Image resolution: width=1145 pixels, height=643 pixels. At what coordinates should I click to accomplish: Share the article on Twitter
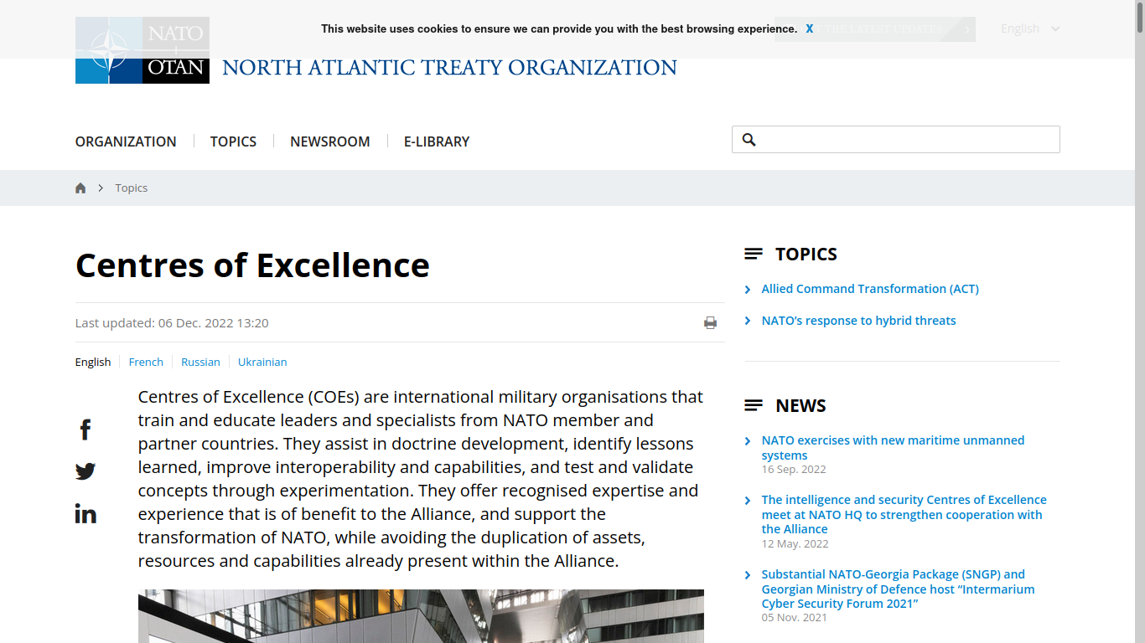point(85,471)
